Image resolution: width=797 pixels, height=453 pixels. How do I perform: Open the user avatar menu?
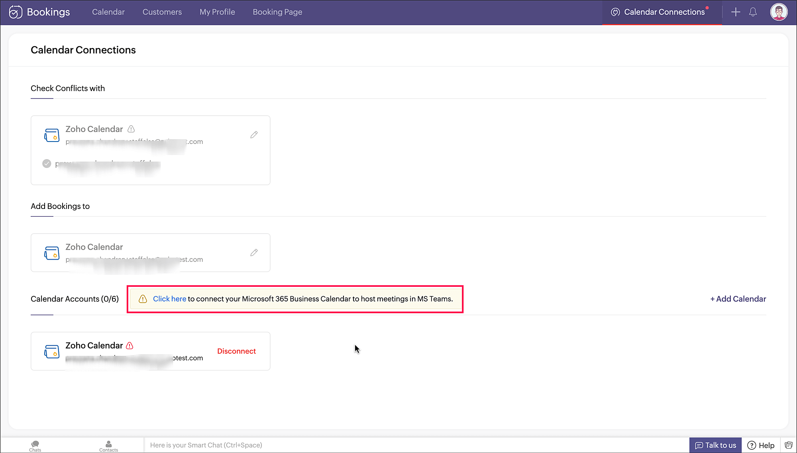click(779, 12)
